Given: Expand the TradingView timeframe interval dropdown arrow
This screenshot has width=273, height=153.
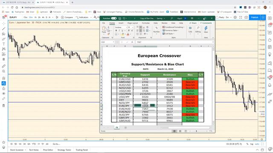Looking at the screenshot, I should [x=53, y=17].
